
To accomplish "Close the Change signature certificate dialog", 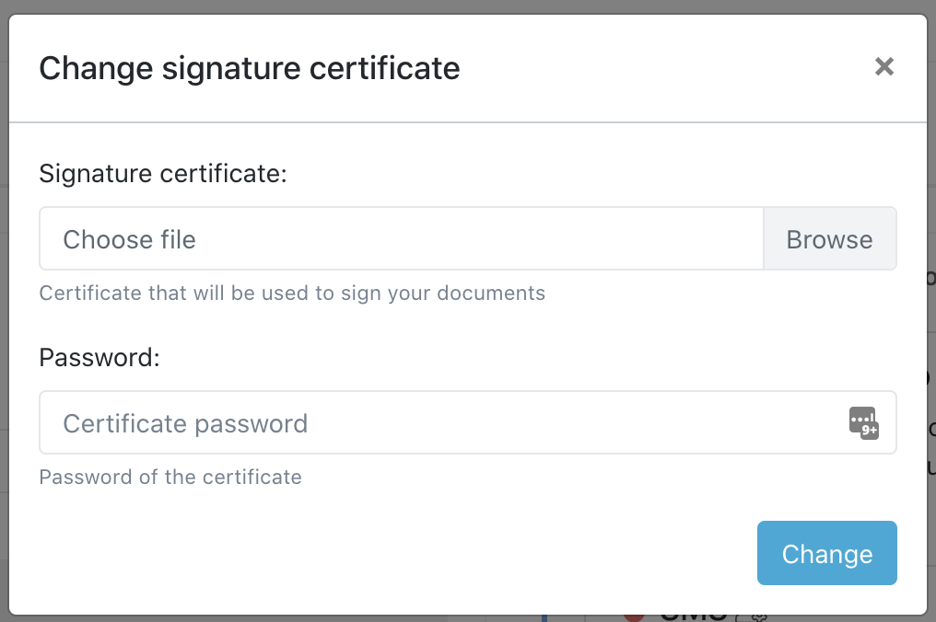I will pos(883,66).
